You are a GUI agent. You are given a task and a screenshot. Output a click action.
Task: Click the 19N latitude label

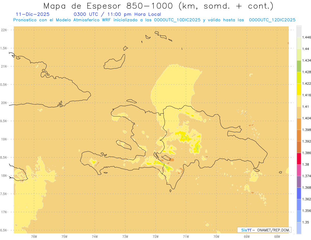point(4,139)
